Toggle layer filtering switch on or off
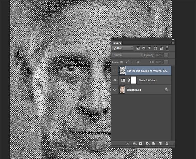196x159 pixels. click(x=168, y=48)
